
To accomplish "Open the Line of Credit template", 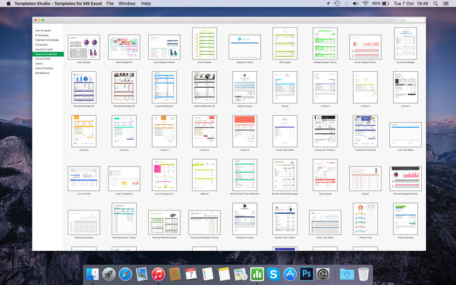I will point(84,178).
